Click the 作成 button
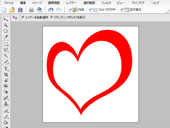The width and height of the screenshot is (170, 128). tap(76, 10)
